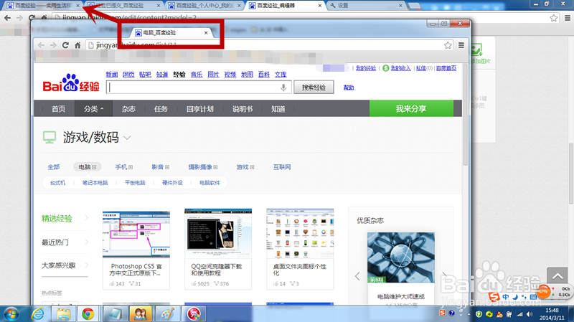This screenshot has height=322, width=574.
Task: Open the Windows Start menu
Action: pyautogui.click(x=11, y=314)
